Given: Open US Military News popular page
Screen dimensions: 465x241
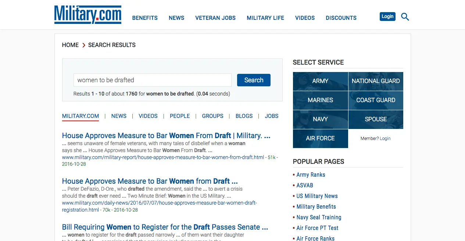Looking at the screenshot, I should coord(317,196).
